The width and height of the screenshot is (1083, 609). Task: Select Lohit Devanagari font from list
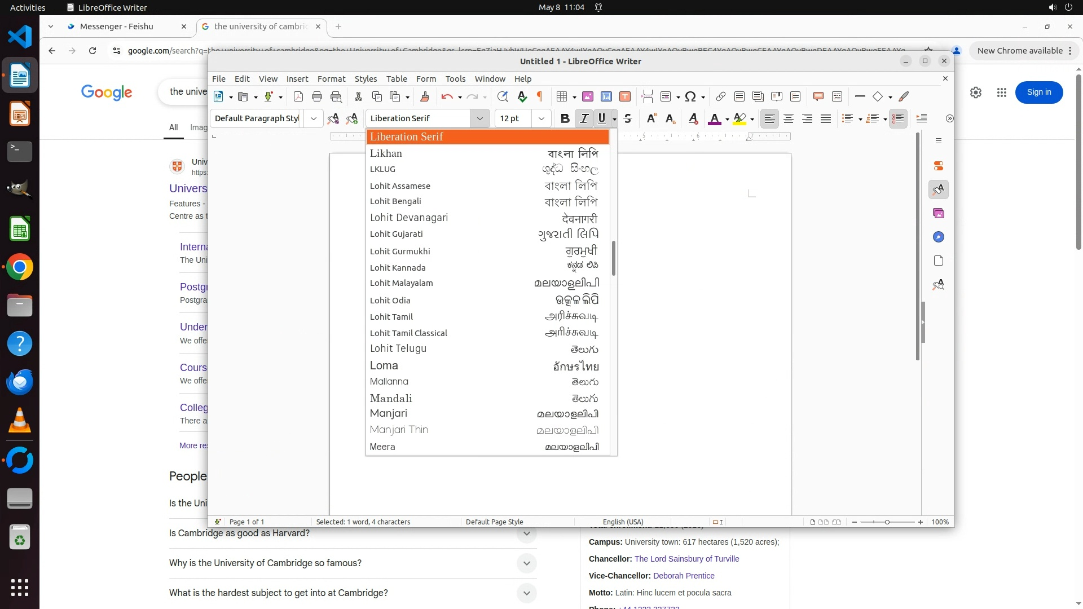[409, 218]
